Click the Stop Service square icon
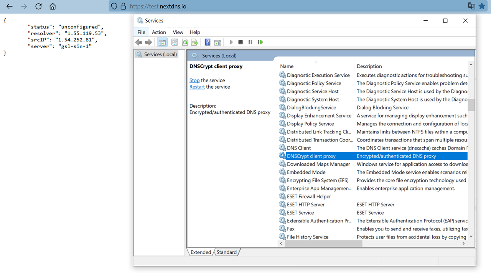 [x=241, y=42]
